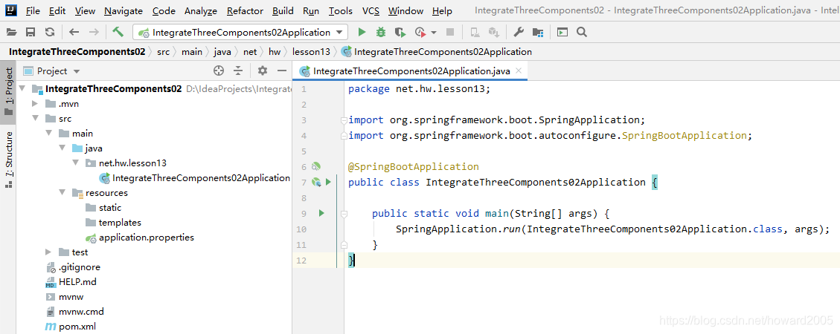Click the Synchronize refresh icon

50,33
